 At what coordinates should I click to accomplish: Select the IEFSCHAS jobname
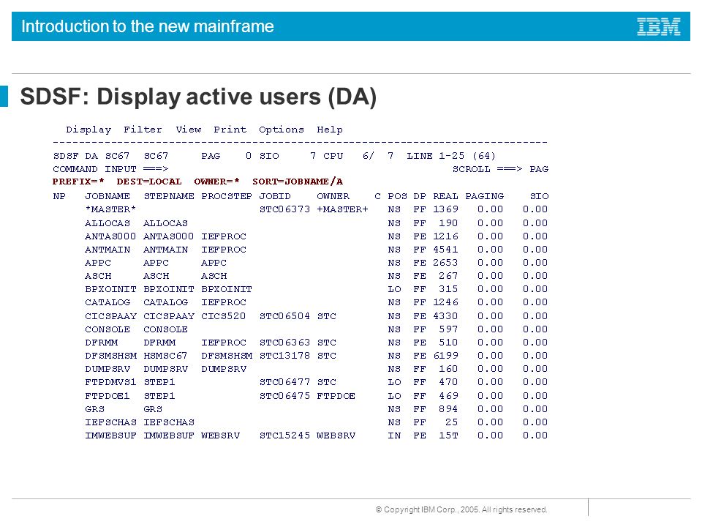110,422
